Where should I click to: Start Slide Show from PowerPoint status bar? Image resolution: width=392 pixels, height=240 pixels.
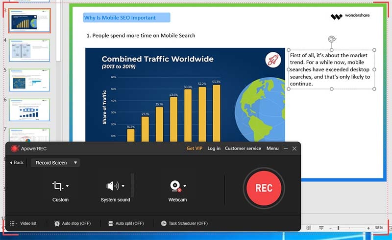[321, 228]
